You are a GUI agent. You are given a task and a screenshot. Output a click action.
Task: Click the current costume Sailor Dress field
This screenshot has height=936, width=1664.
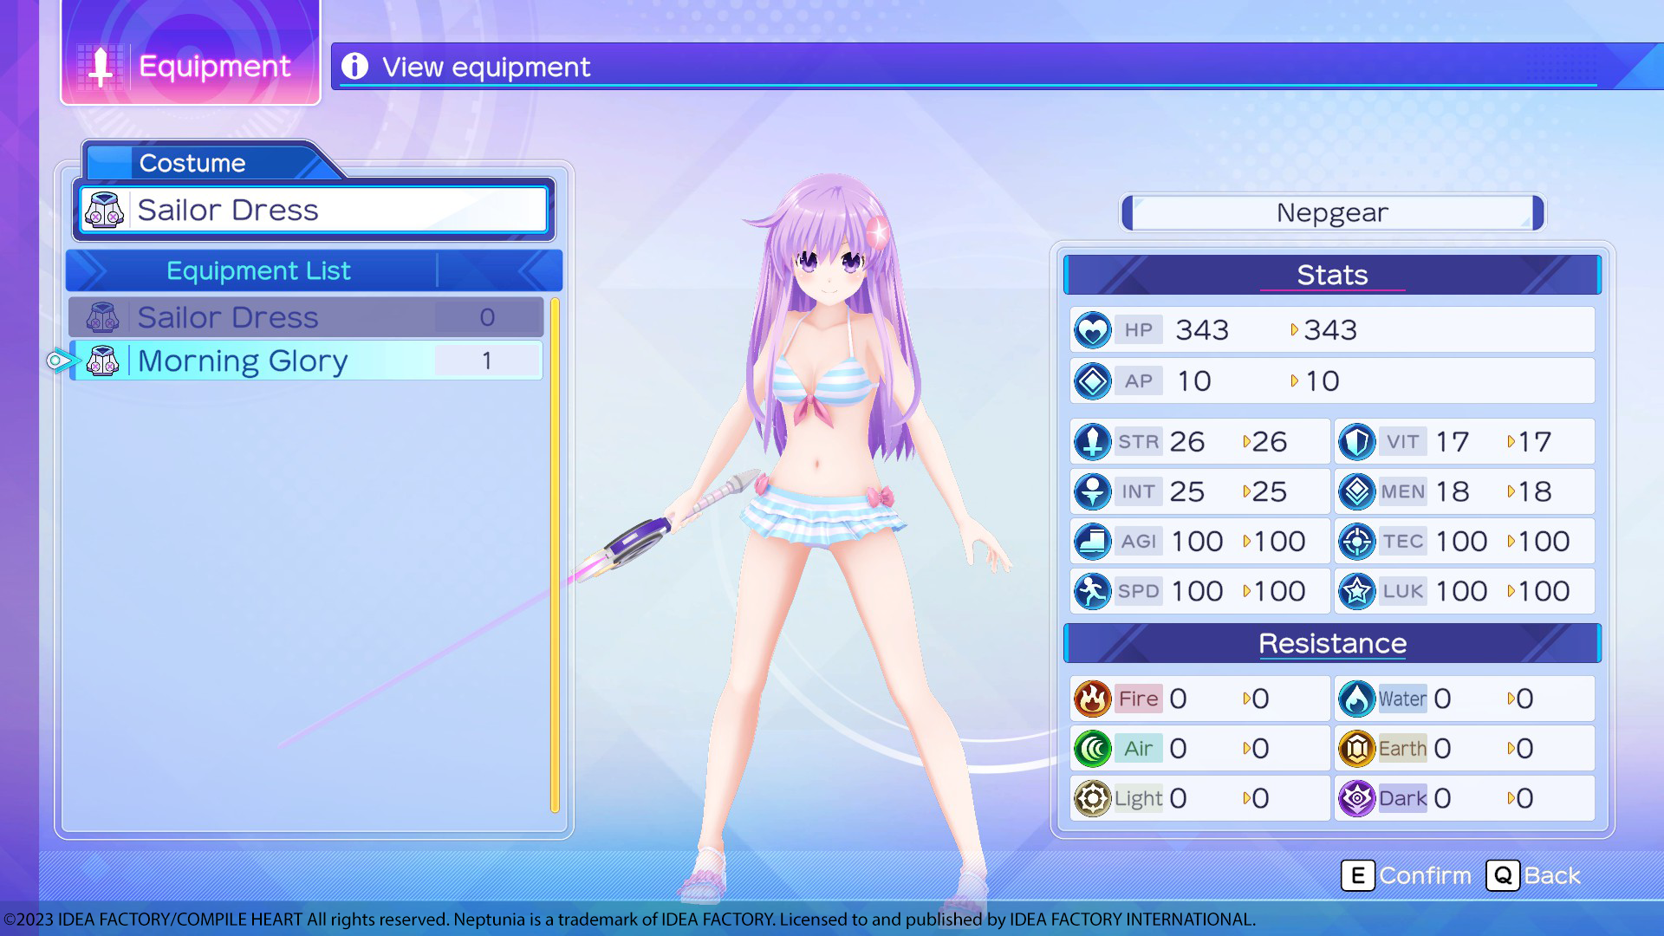(x=314, y=211)
